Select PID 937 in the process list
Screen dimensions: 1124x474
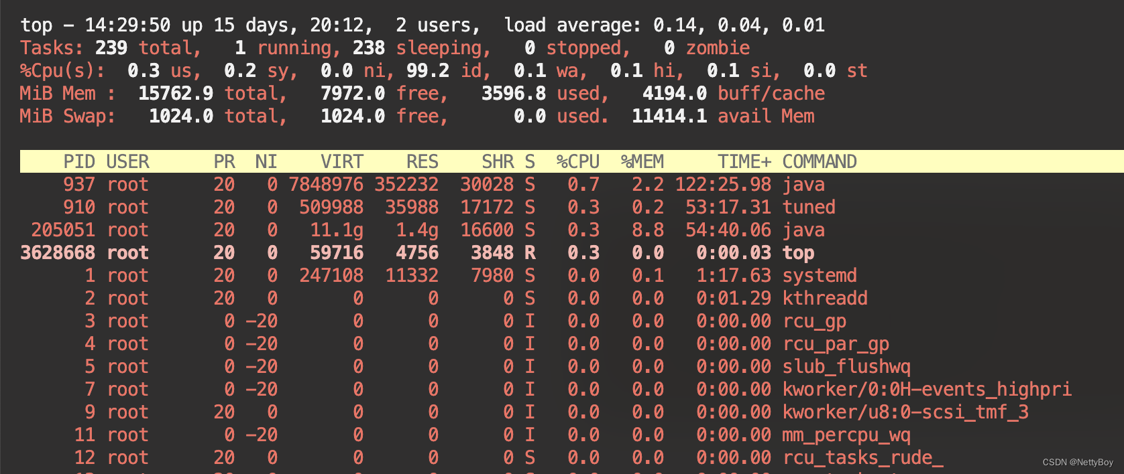click(x=79, y=185)
